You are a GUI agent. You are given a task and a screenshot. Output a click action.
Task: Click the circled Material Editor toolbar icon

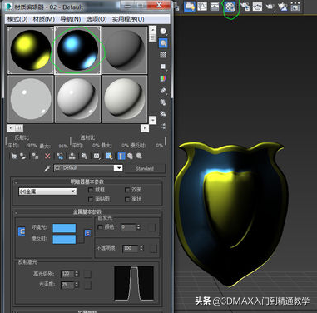tap(230, 7)
